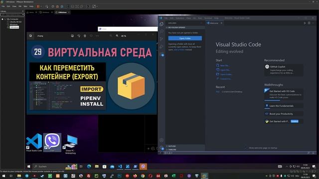Open the VS Code File menu
This screenshot has width=319, height=179.
click(x=166, y=18)
